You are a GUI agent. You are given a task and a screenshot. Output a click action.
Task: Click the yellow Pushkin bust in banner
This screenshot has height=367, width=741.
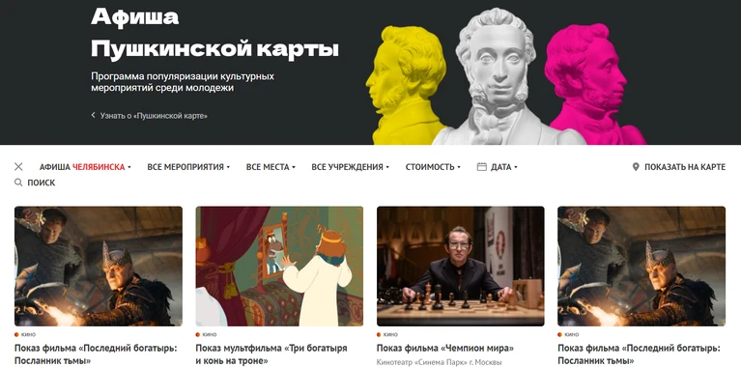408,85
